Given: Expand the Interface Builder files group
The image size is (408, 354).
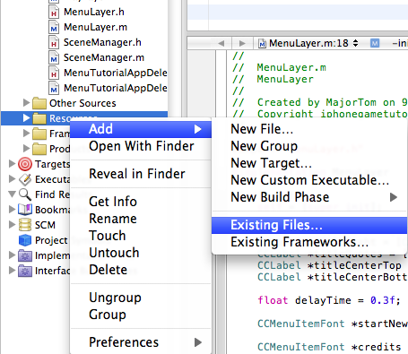Looking at the screenshot, I should pyautogui.click(x=12, y=270).
